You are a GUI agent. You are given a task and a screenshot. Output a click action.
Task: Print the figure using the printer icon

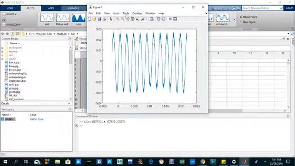105,19
